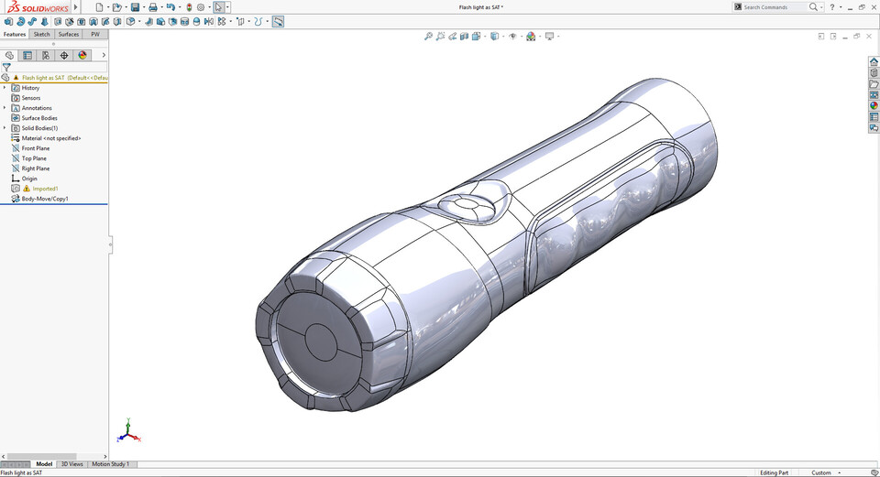
Task: Toggle the selection arrow tool
Action: click(x=218, y=7)
